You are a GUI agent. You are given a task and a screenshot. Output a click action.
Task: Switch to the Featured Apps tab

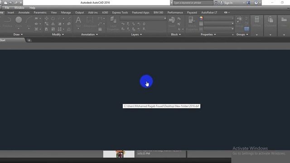tap(140, 13)
